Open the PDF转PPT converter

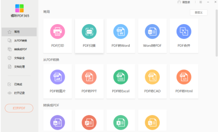(89, 81)
